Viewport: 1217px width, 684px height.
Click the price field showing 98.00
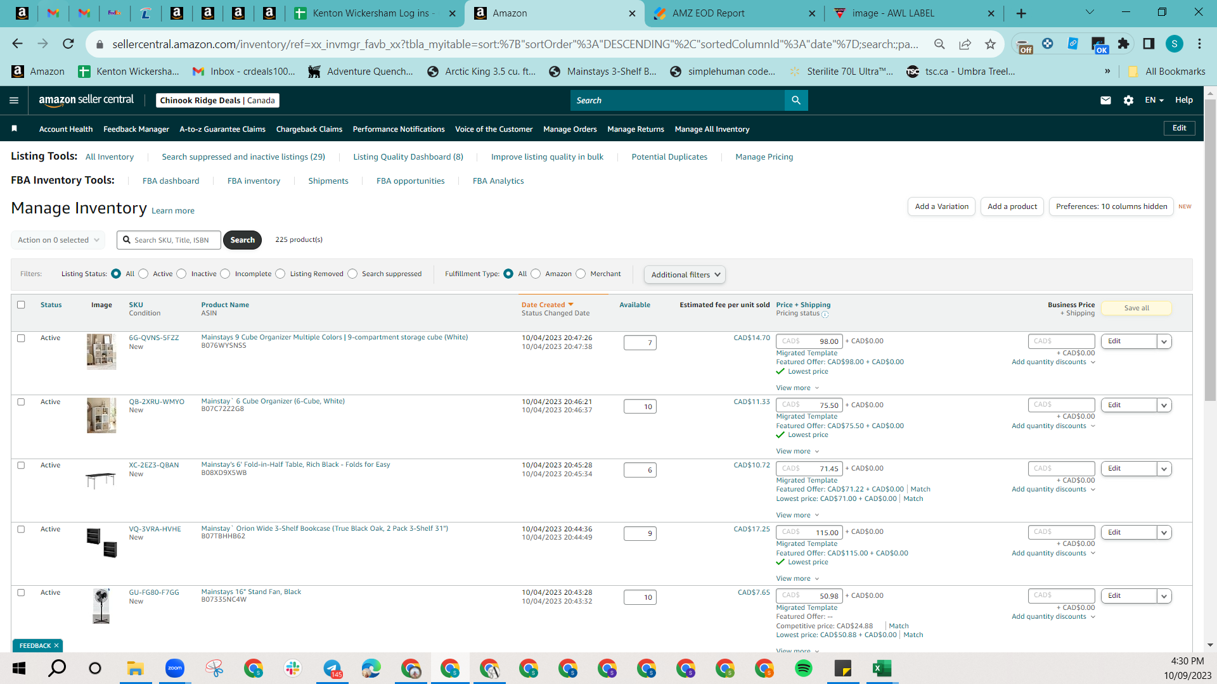coord(809,341)
